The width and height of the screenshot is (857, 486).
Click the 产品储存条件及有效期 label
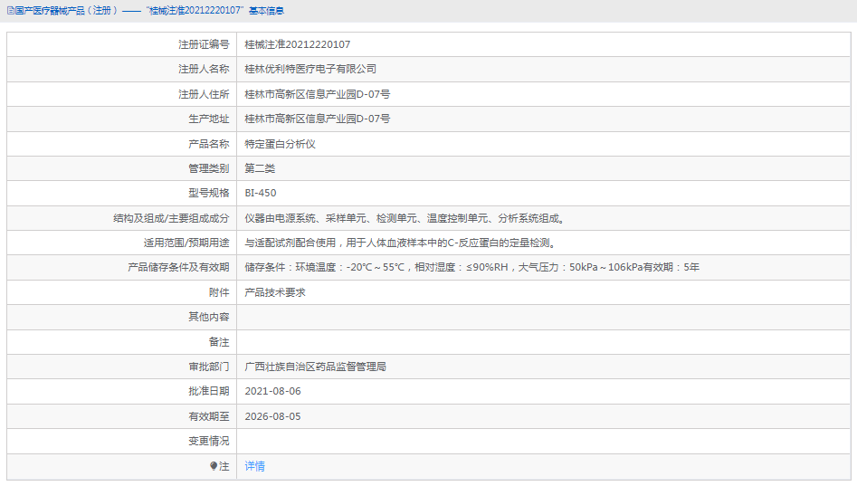pos(178,267)
